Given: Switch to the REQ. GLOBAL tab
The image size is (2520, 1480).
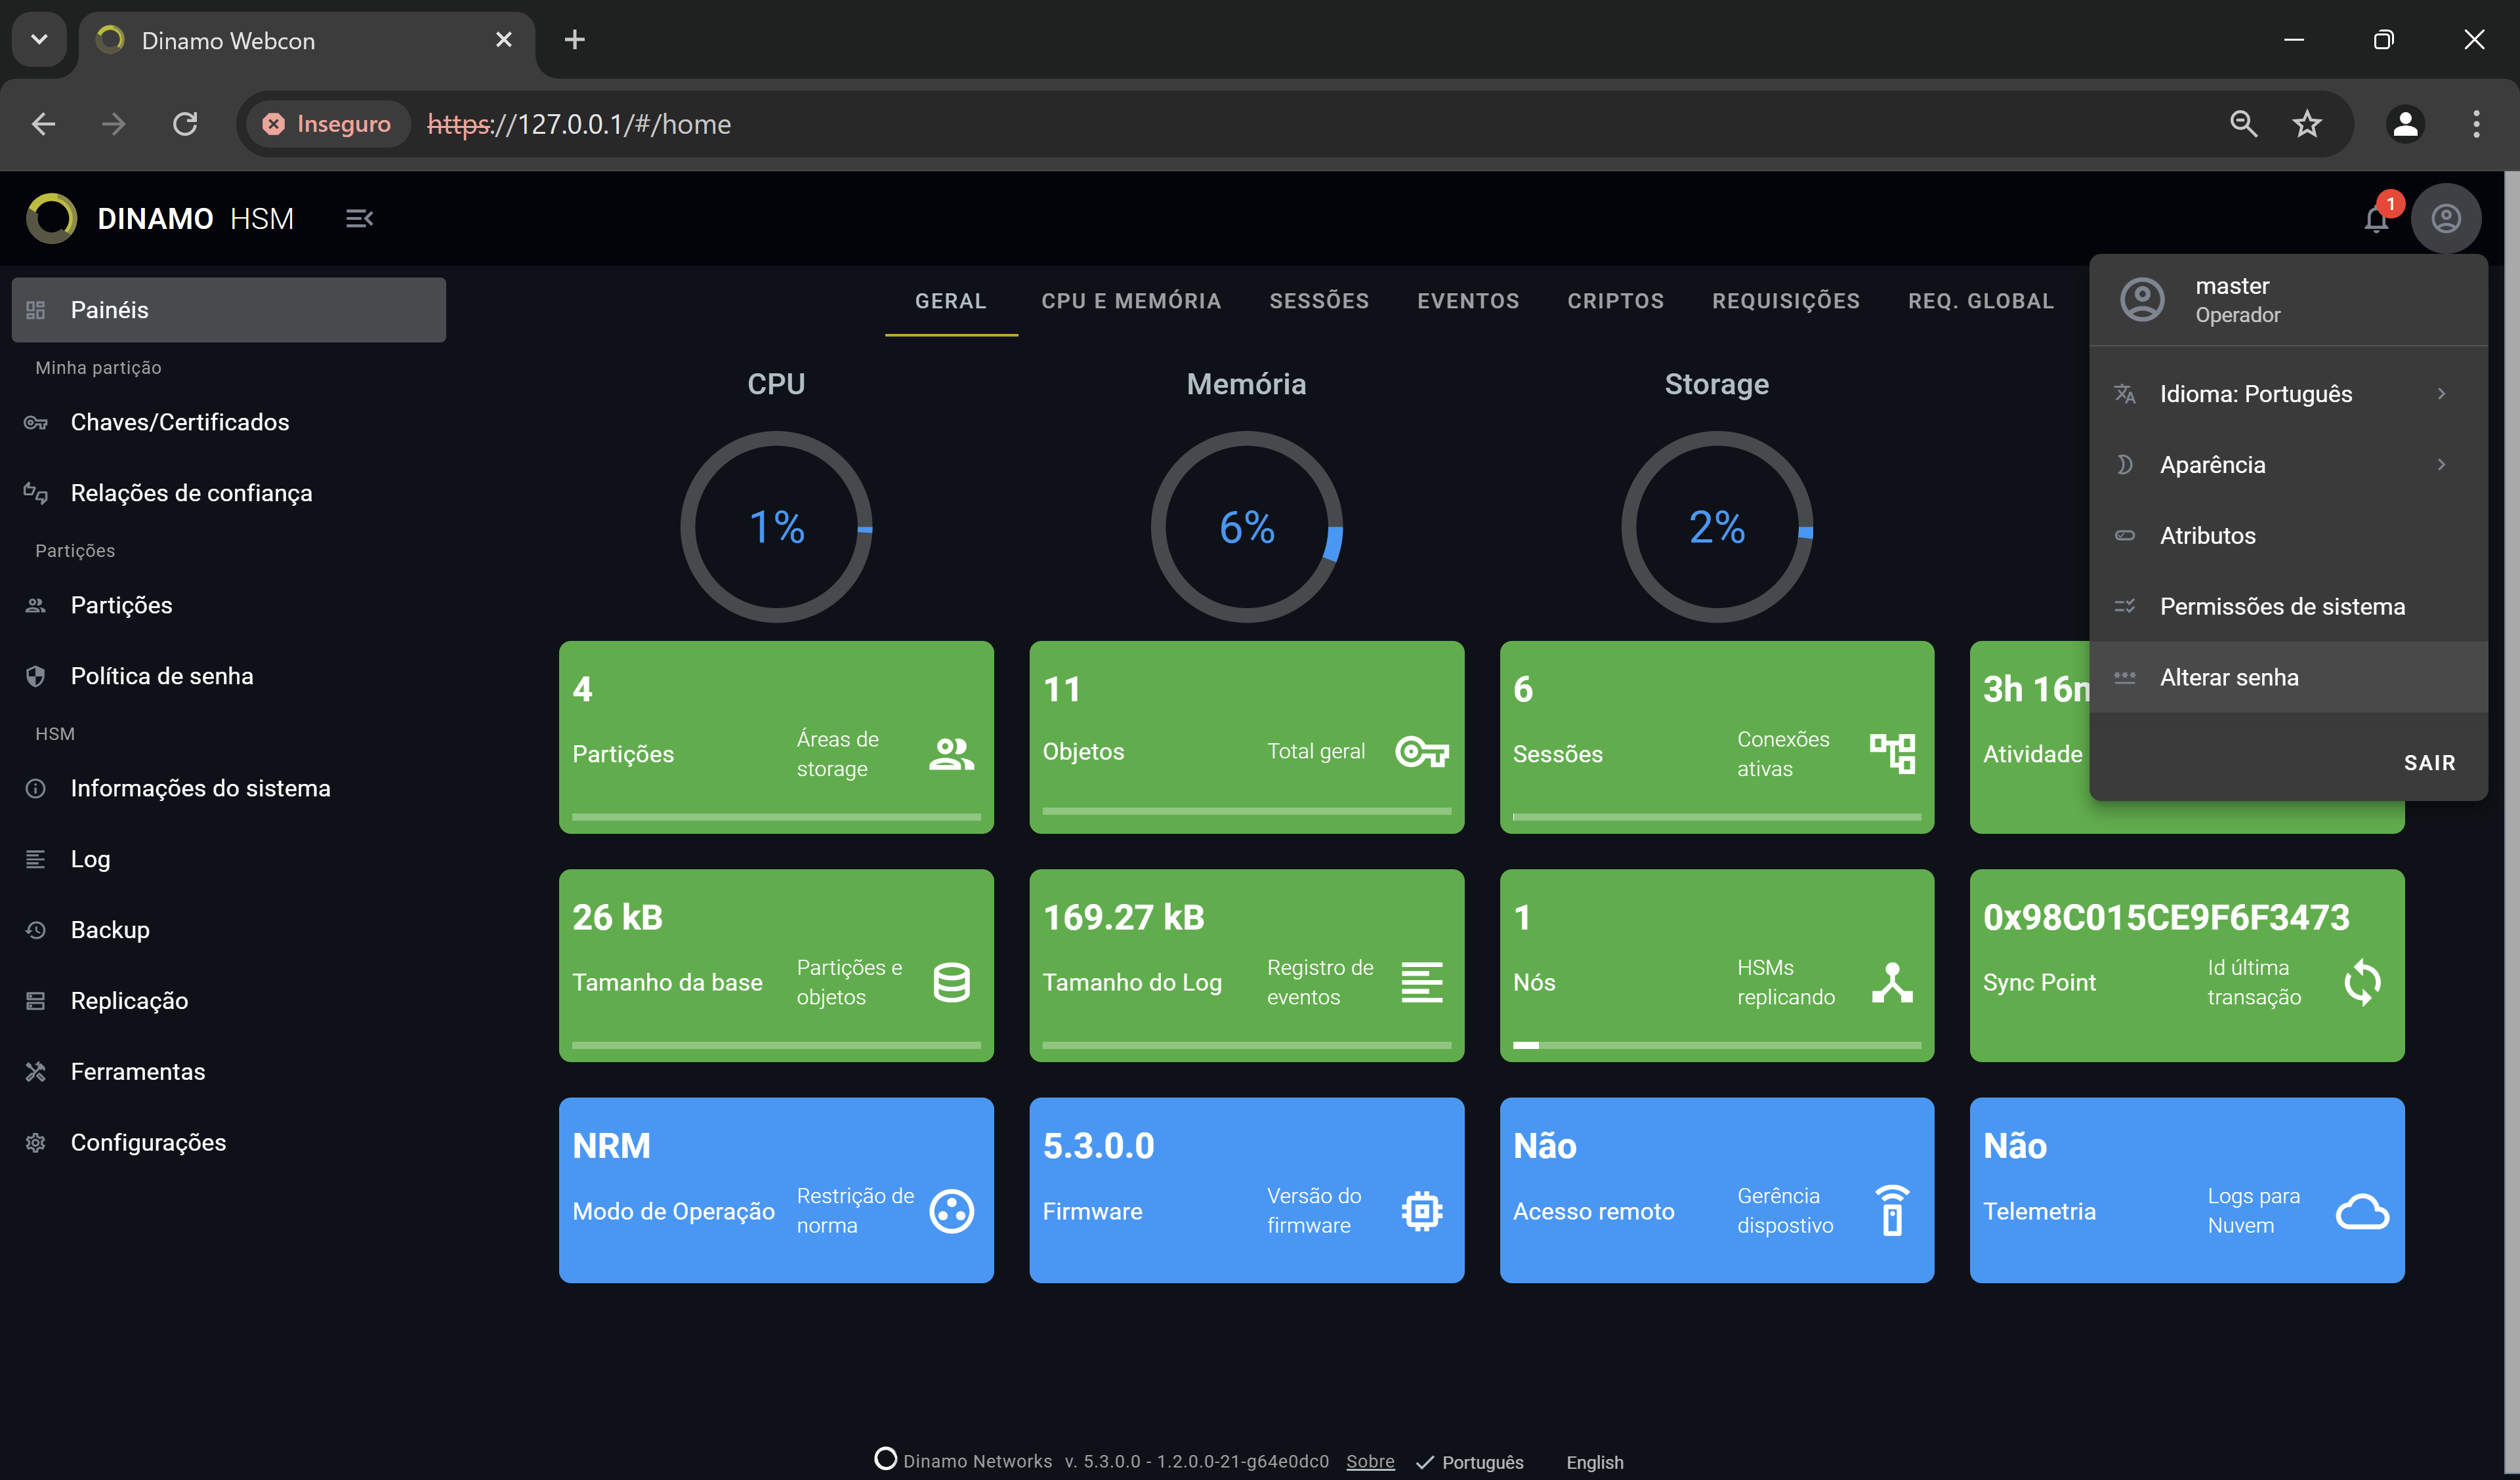Looking at the screenshot, I should (x=1980, y=301).
